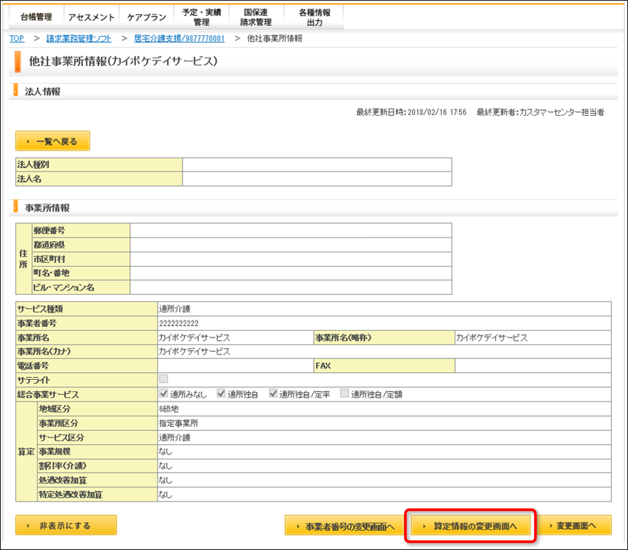
Task: Click the 指定事業所 value
Action: click(178, 423)
